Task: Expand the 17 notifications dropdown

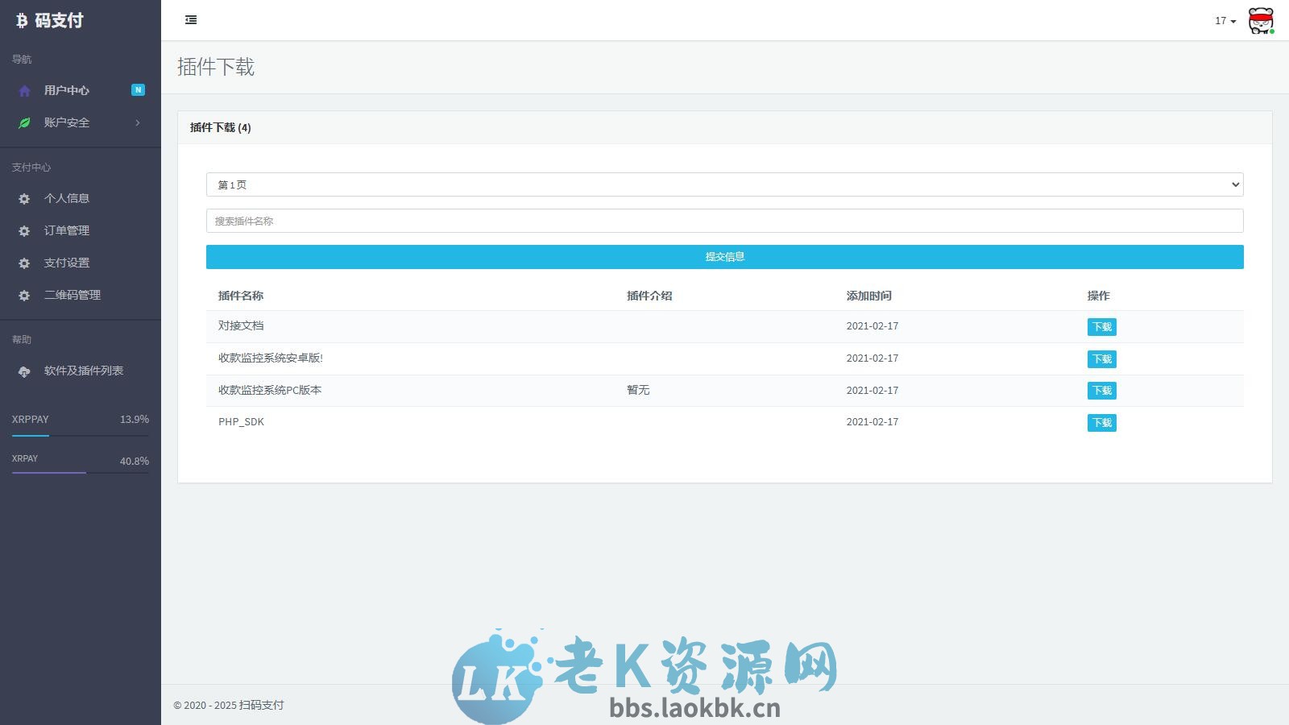Action: 1223,22
